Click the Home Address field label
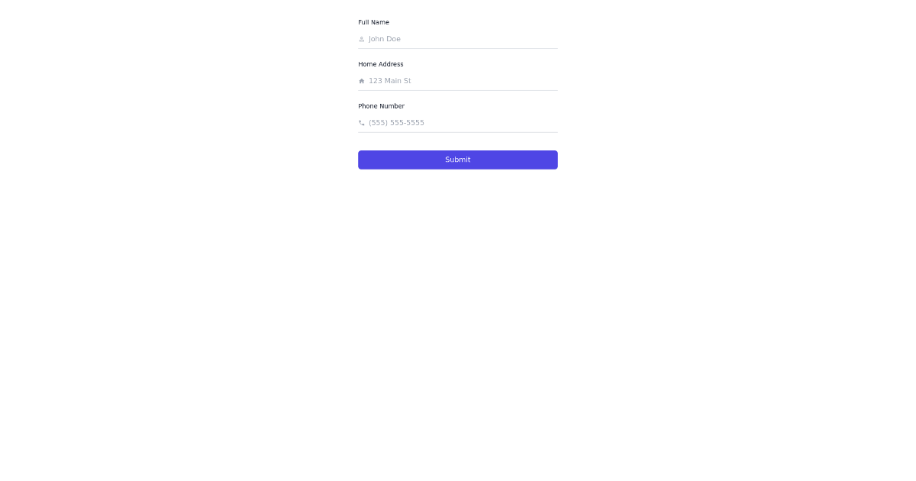916x481 pixels. [380, 64]
